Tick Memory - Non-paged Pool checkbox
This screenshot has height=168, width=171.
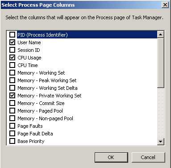[x=12, y=118]
